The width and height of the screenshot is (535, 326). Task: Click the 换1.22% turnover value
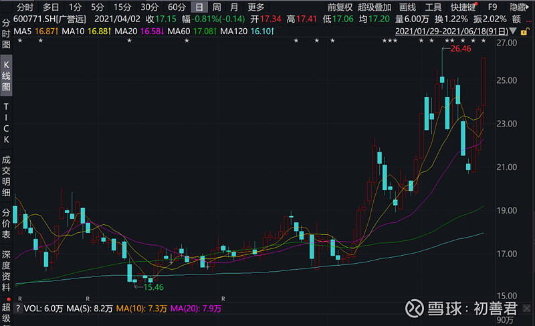coord(451,19)
